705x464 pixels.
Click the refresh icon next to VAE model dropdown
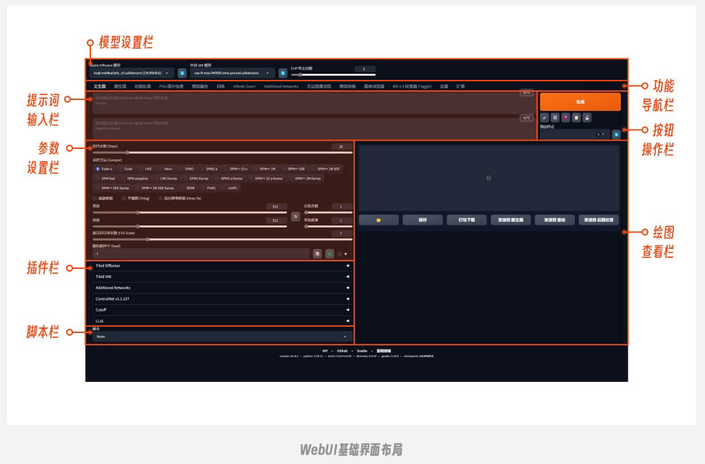283,72
